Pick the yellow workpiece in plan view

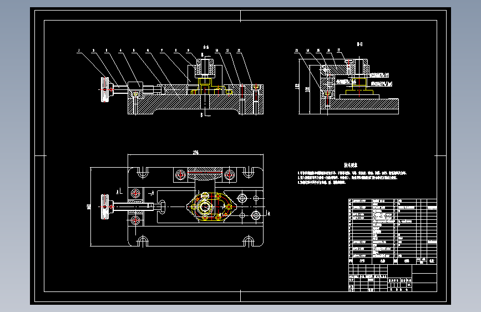coord(211,207)
